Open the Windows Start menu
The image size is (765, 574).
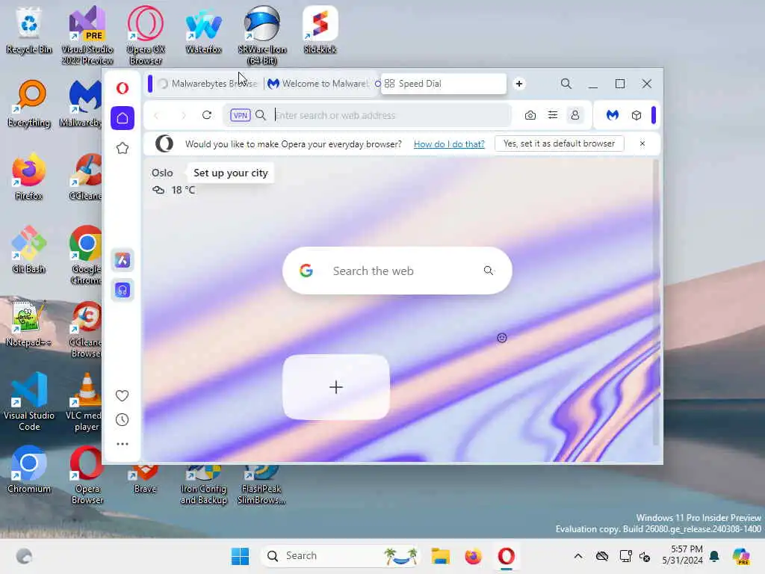point(240,556)
